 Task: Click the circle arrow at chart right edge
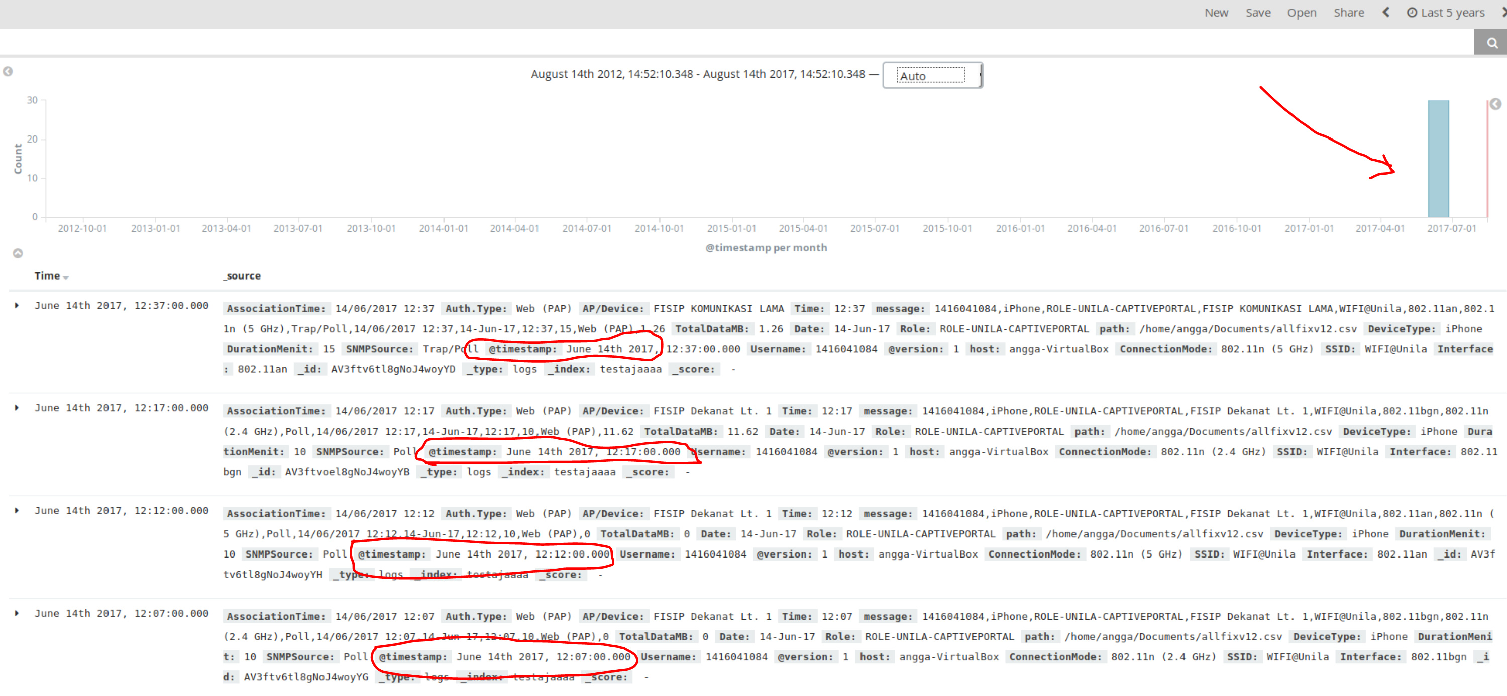coord(1495,104)
